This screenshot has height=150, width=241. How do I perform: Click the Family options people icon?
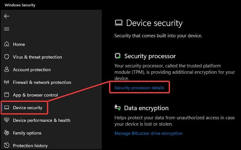[7, 133]
